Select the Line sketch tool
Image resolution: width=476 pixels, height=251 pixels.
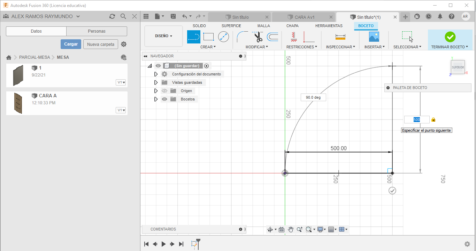[x=194, y=37]
